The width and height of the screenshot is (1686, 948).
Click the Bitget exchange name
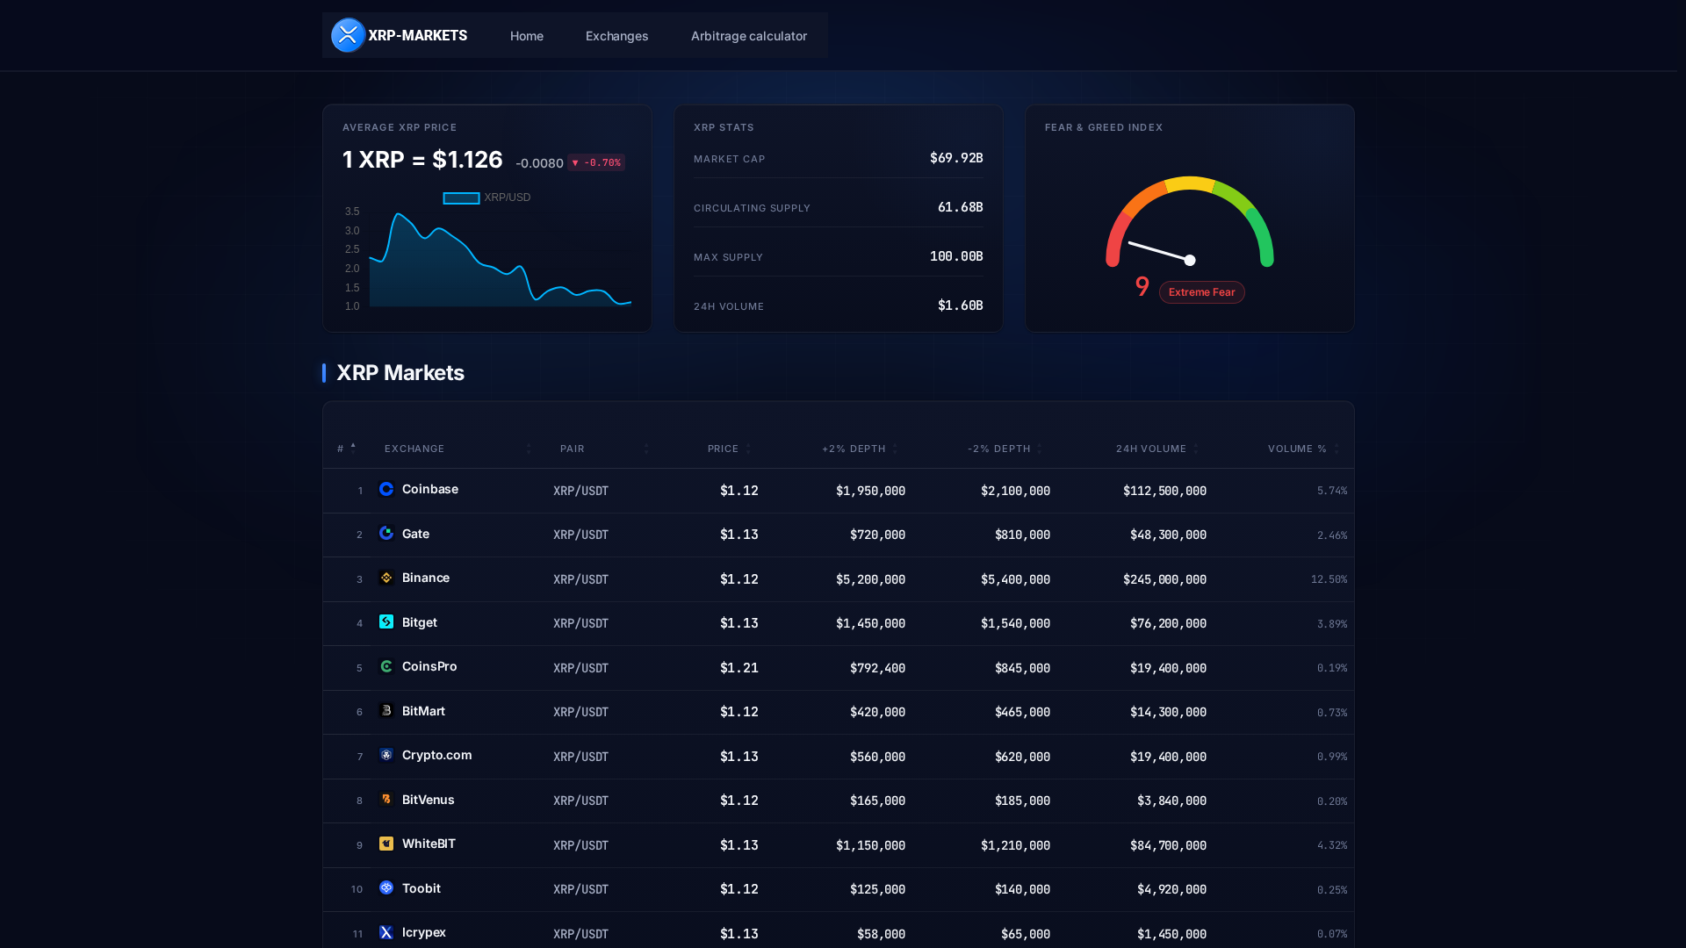420,622
